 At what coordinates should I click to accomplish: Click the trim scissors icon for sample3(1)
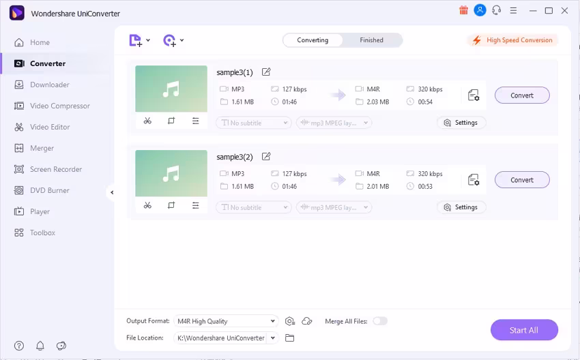[147, 121]
